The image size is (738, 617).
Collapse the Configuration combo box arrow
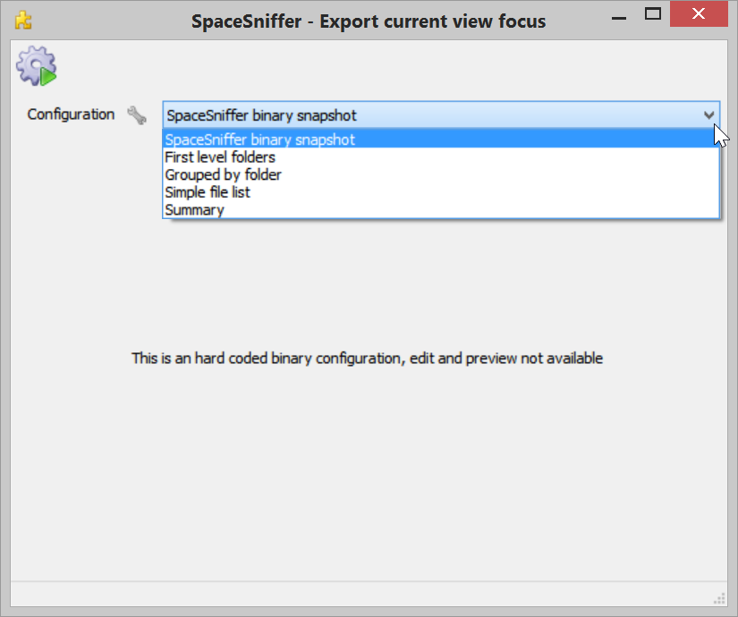(x=708, y=114)
